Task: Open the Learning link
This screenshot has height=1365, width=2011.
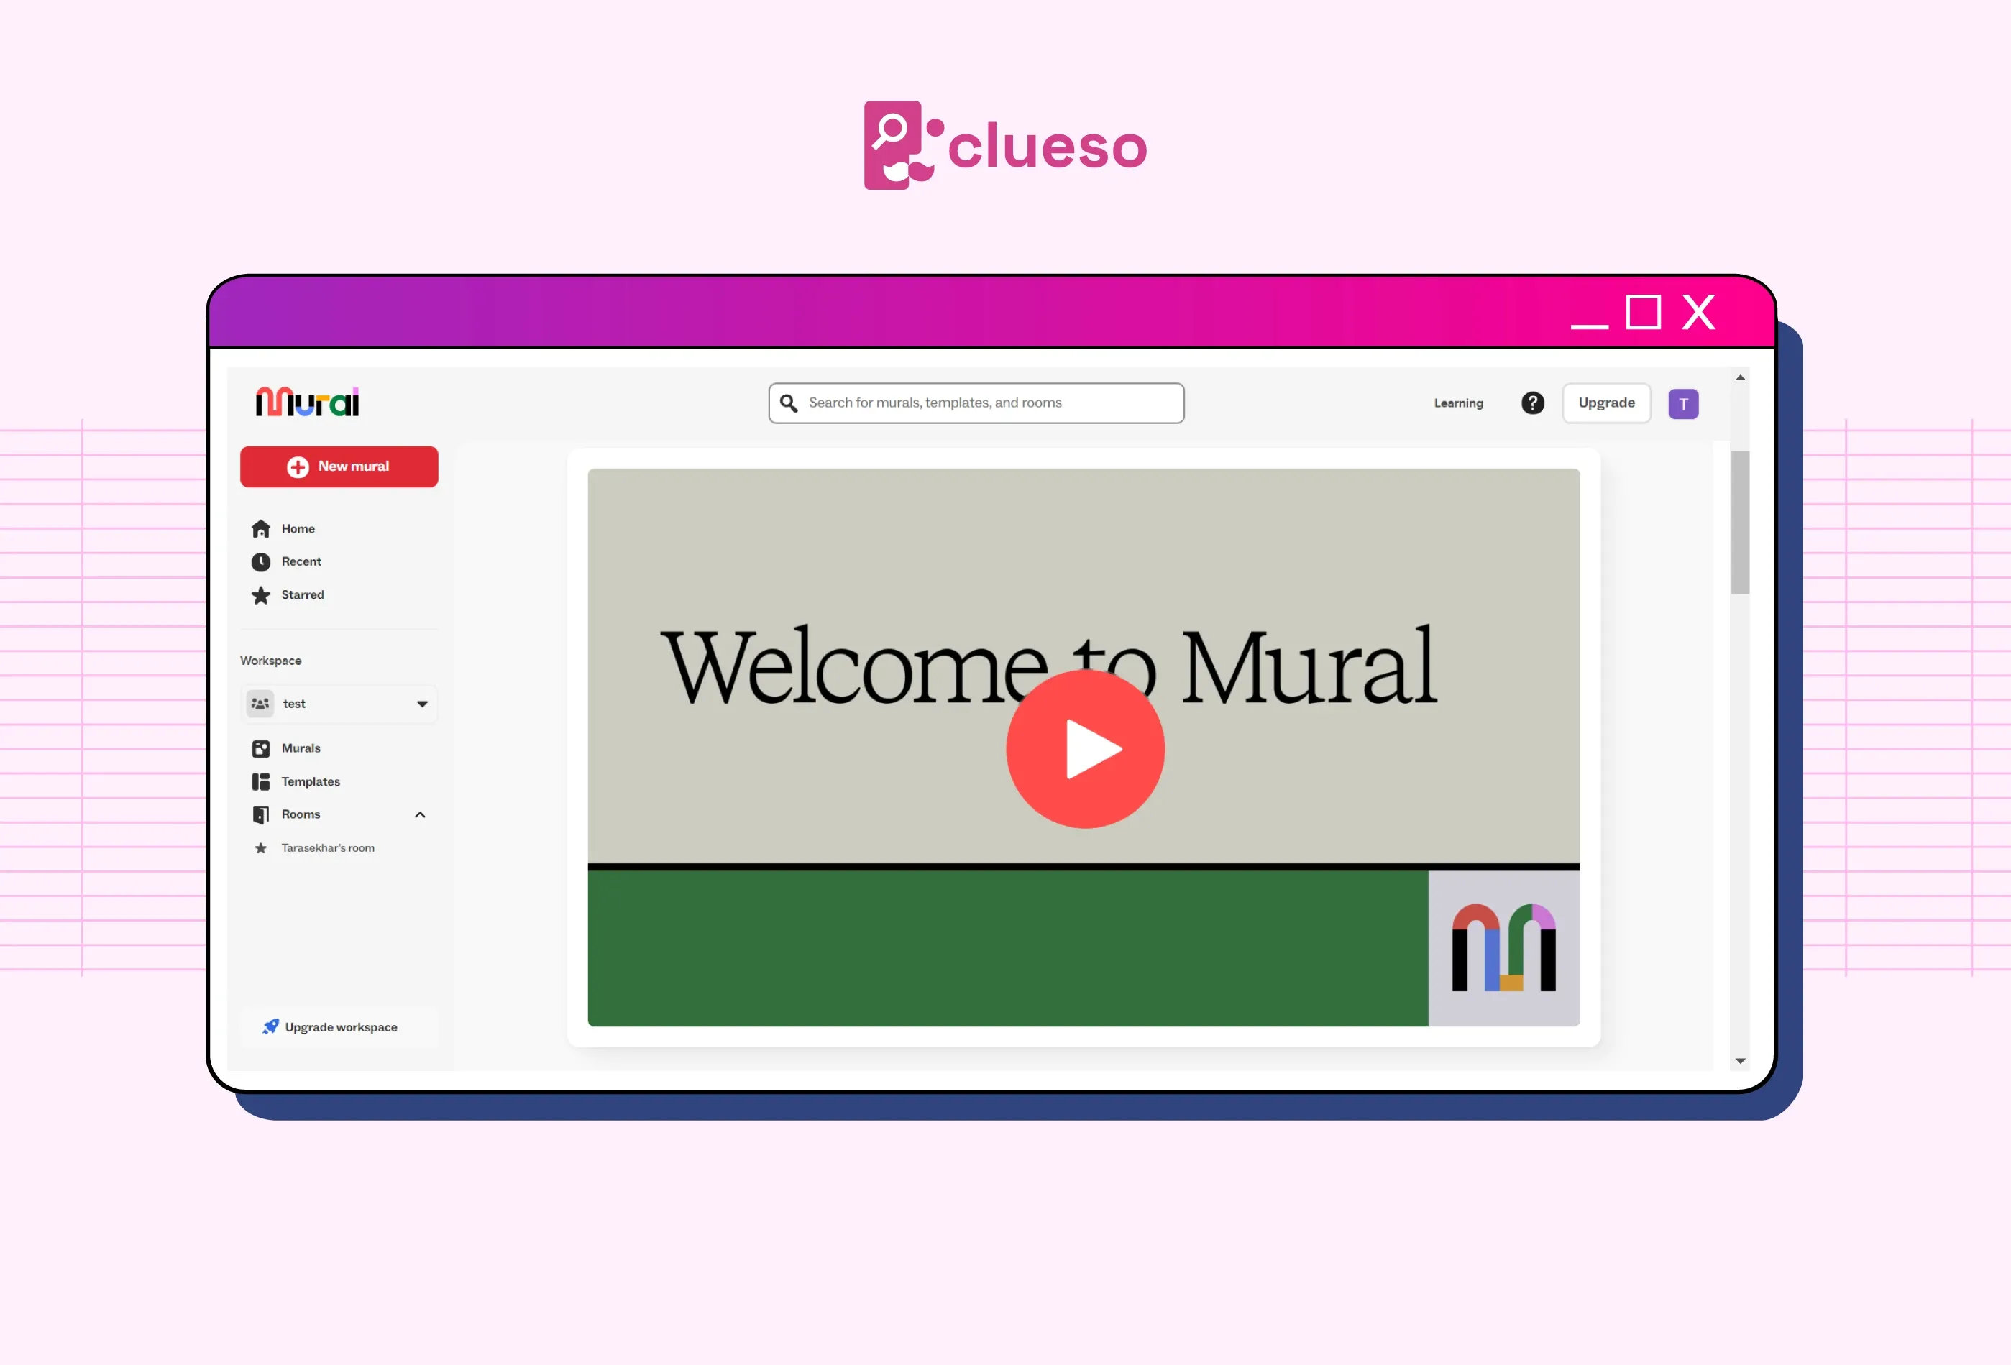Action: [x=1458, y=403]
